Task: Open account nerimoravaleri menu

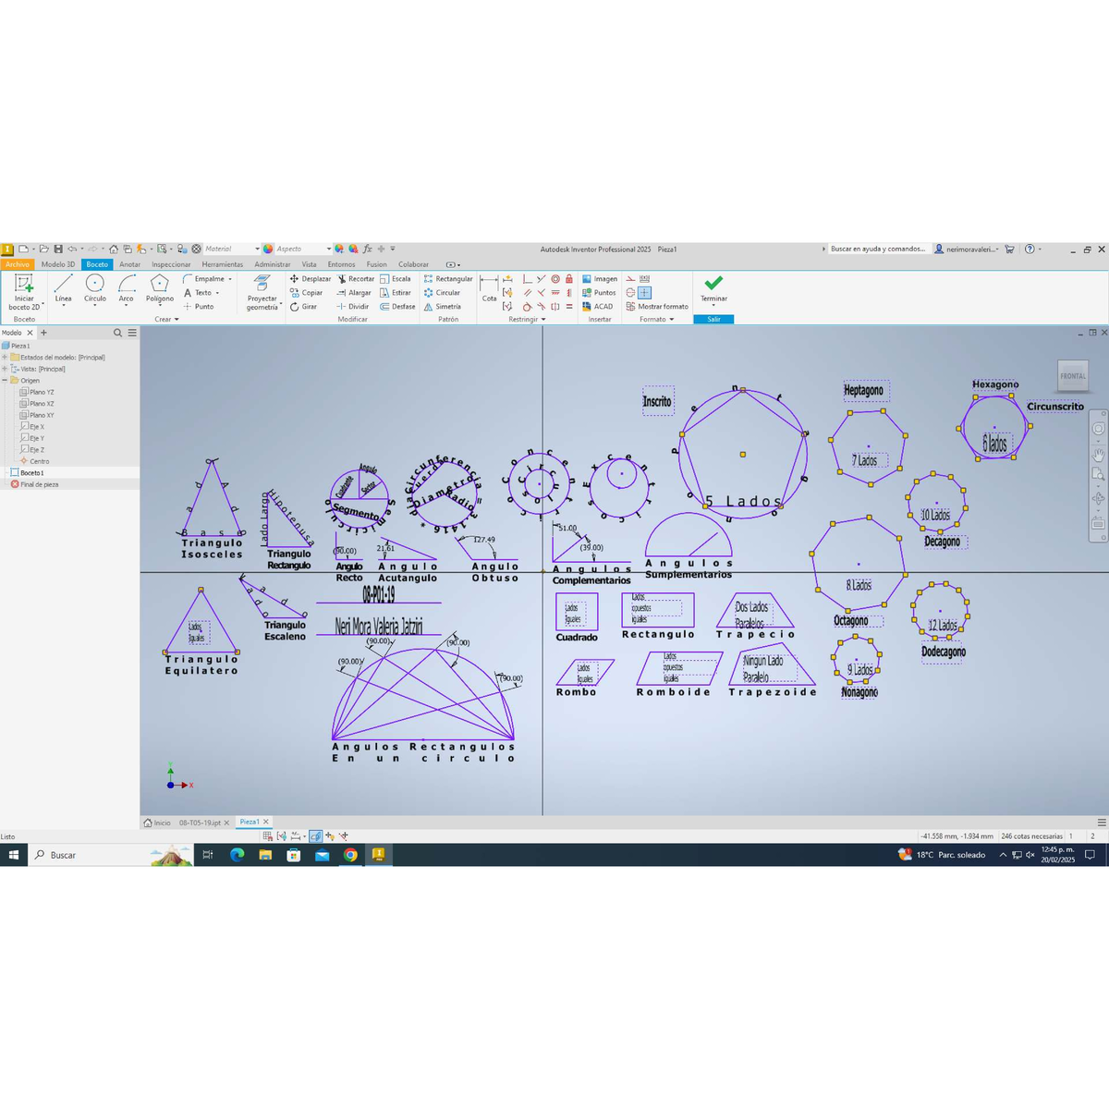Action: tap(967, 250)
